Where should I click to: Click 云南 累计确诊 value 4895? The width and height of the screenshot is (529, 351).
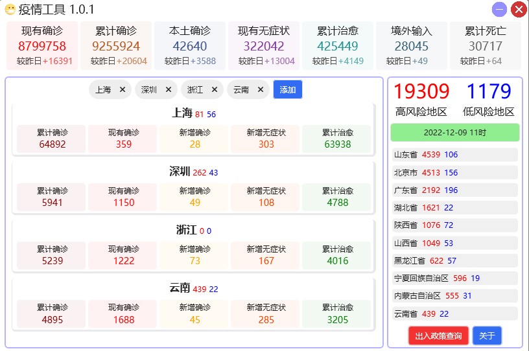[53, 320]
